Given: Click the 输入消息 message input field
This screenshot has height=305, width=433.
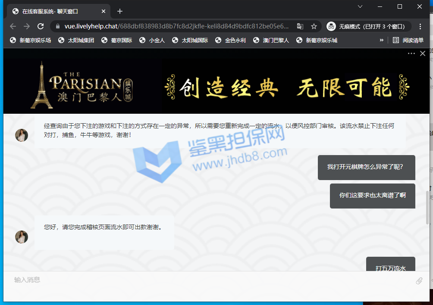Looking at the screenshot, I should 207,280.
